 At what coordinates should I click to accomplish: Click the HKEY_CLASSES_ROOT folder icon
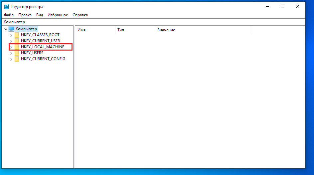17,35
